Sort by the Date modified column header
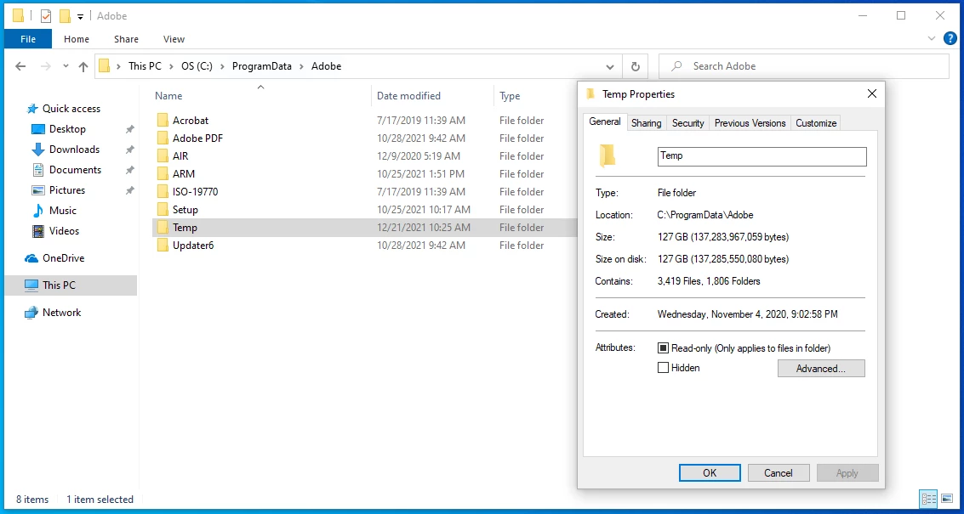The image size is (964, 514). (409, 96)
